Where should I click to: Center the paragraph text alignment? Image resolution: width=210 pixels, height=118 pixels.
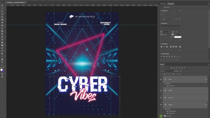pos(164,47)
